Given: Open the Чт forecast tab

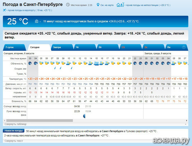Looking at the screenshot, I should 85,48.
